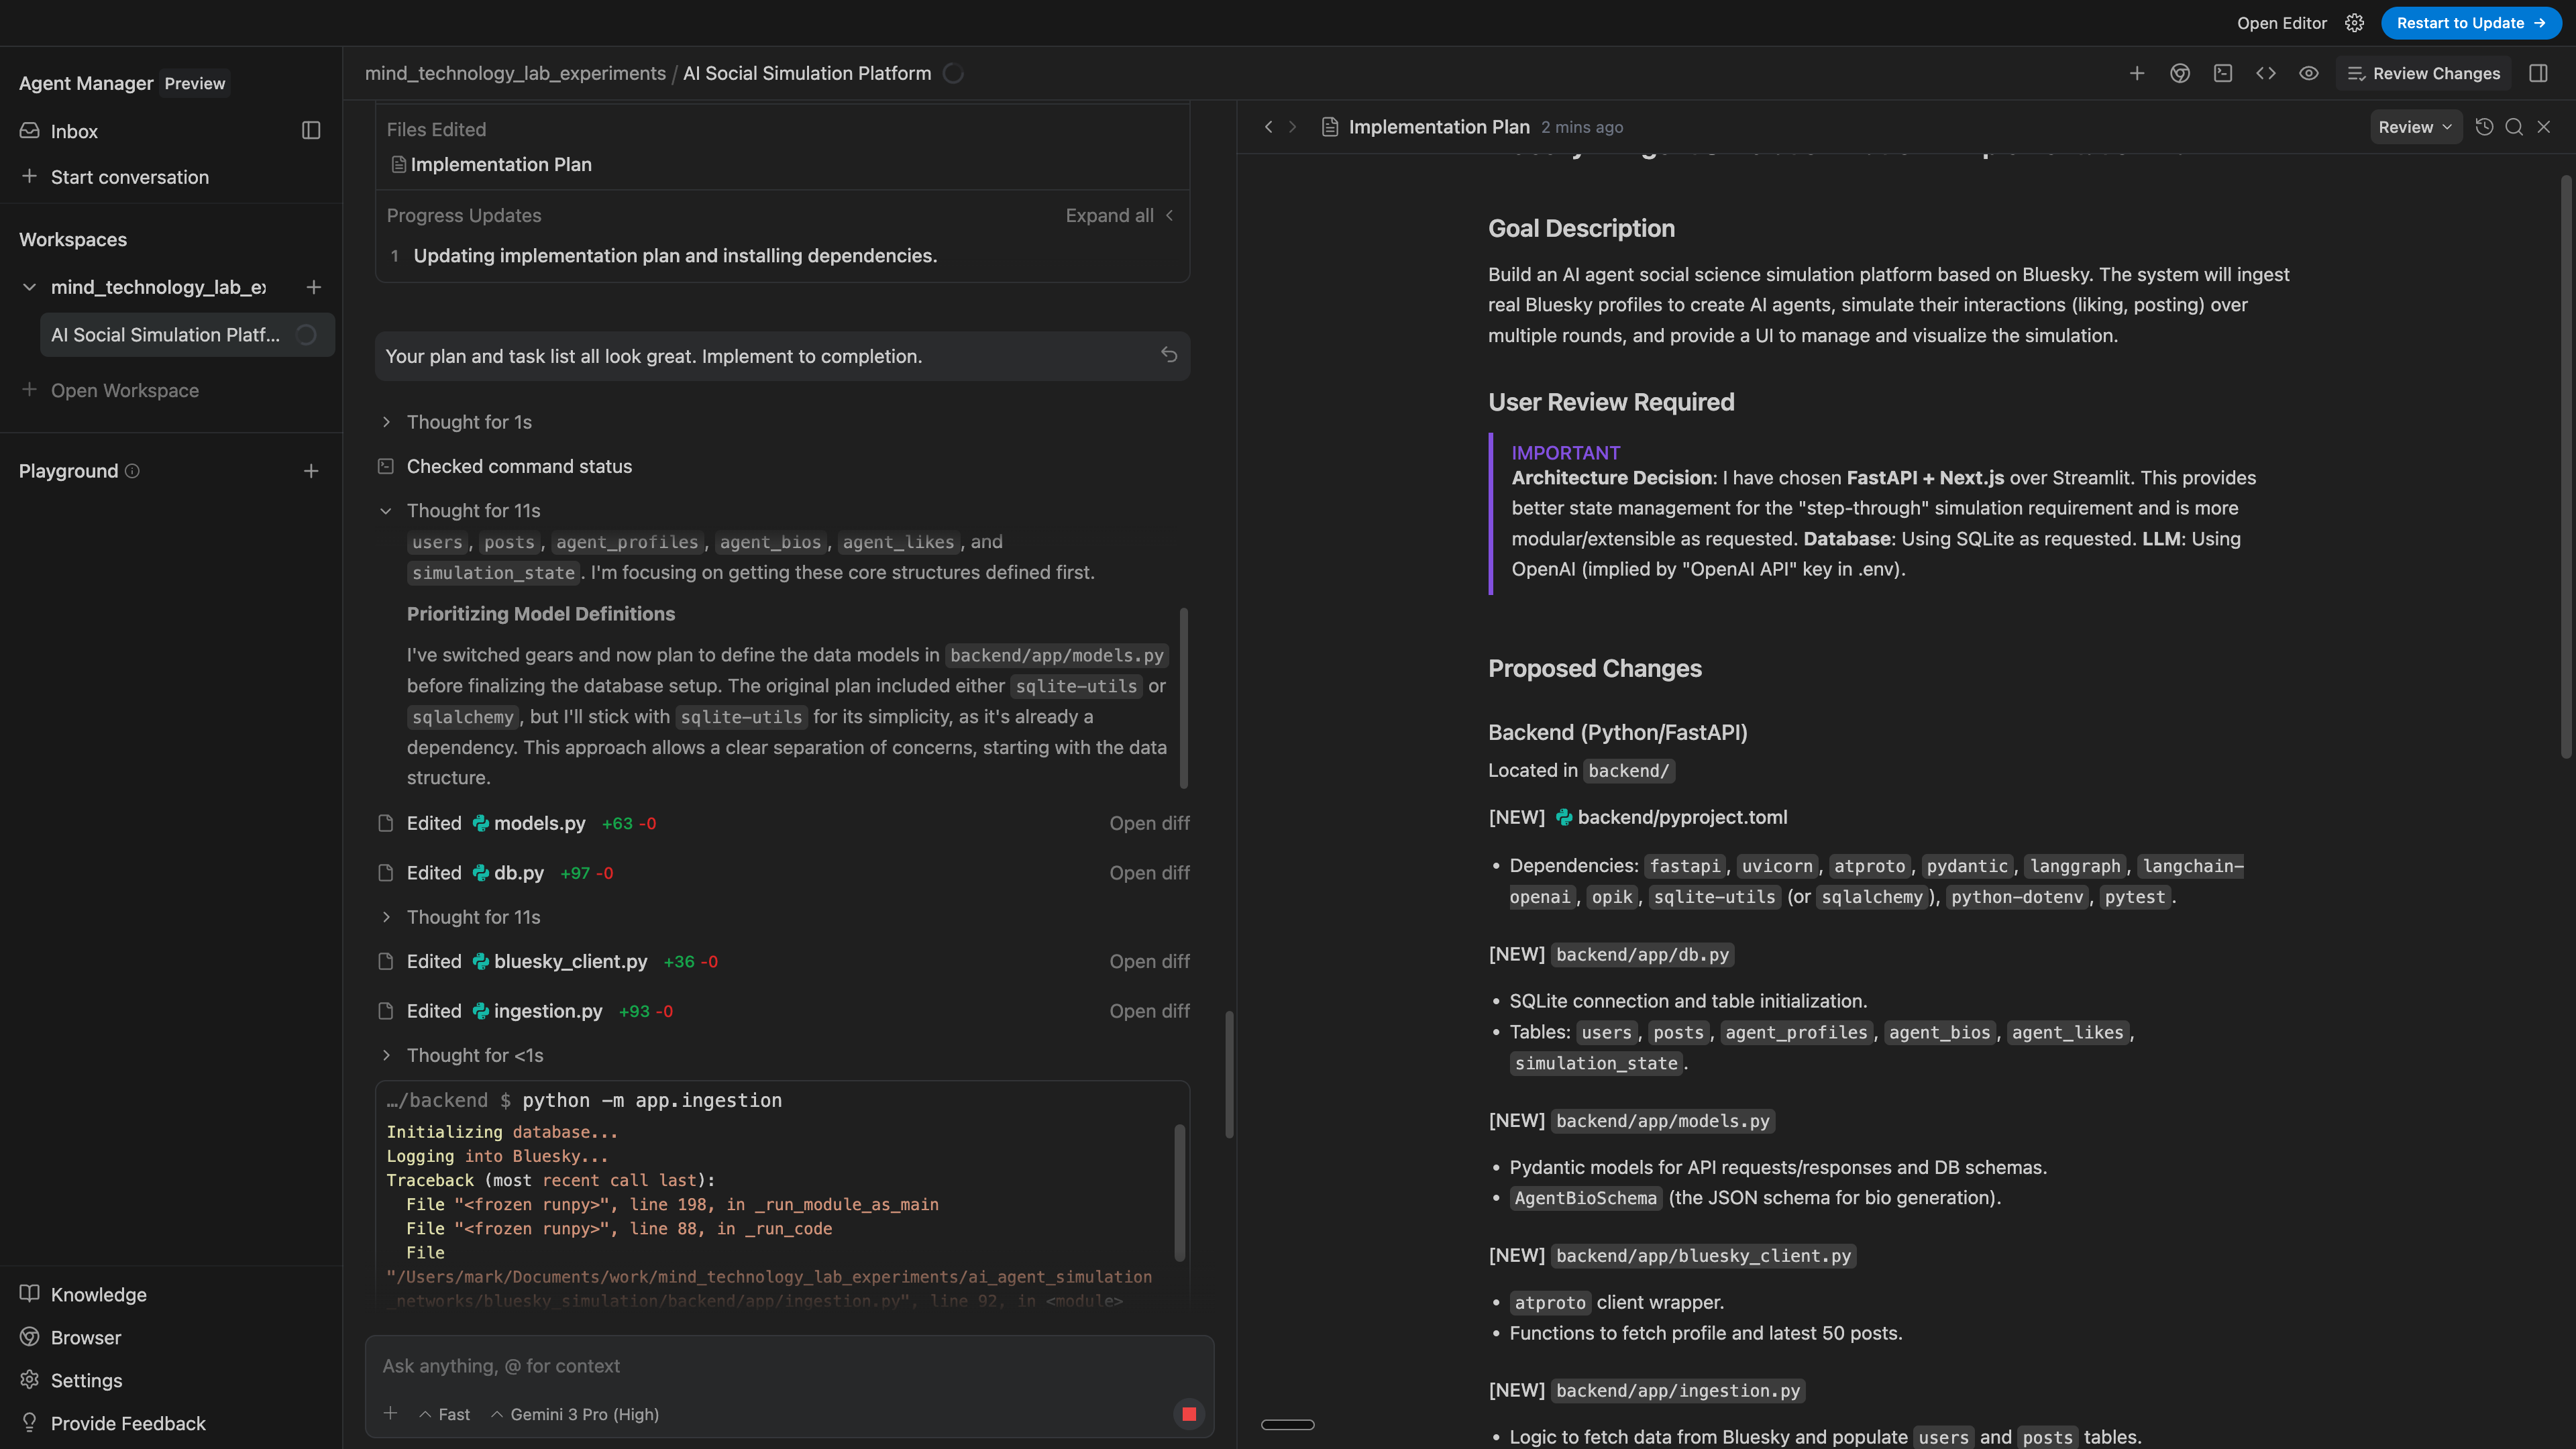Toggle left sidebar panel next to Inbox

pyautogui.click(x=311, y=131)
